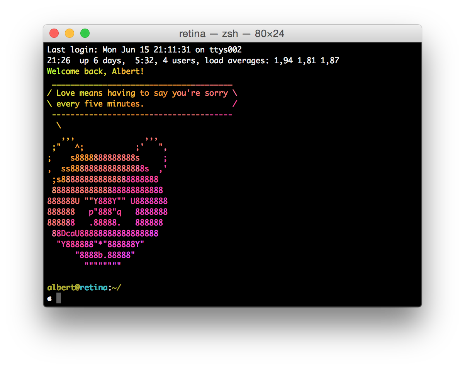This screenshot has height=369, width=465.
Task: Click the yellow minimize button icon
Action: point(69,34)
